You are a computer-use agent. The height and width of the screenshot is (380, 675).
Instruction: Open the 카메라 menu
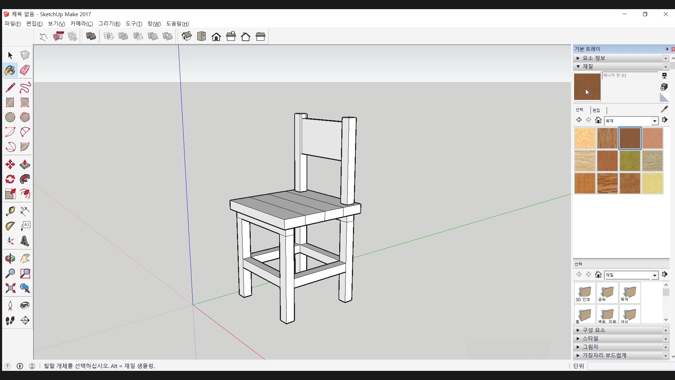coord(81,24)
